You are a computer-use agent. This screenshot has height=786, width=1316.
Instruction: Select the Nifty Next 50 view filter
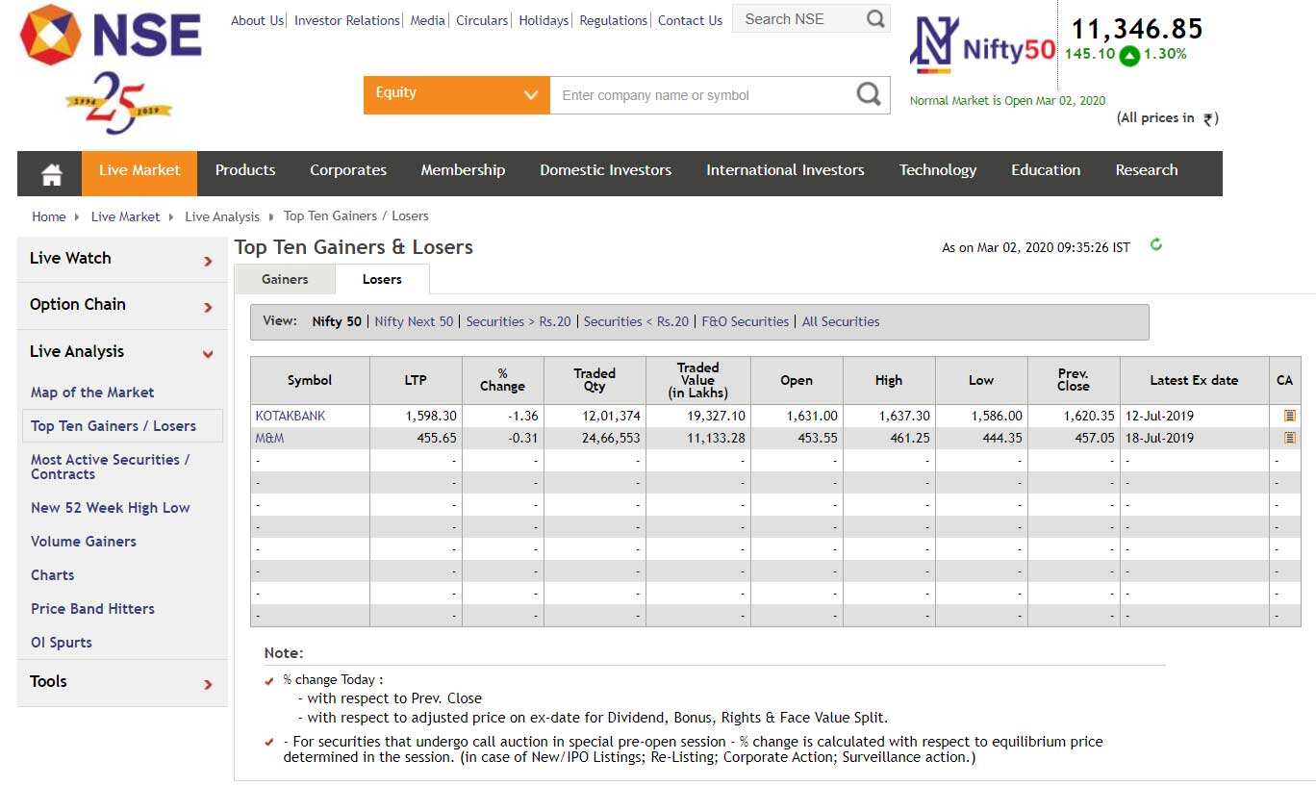(414, 321)
